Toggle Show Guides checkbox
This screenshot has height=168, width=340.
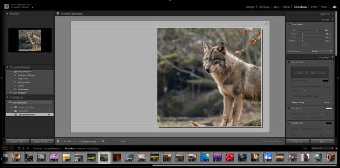289,24
